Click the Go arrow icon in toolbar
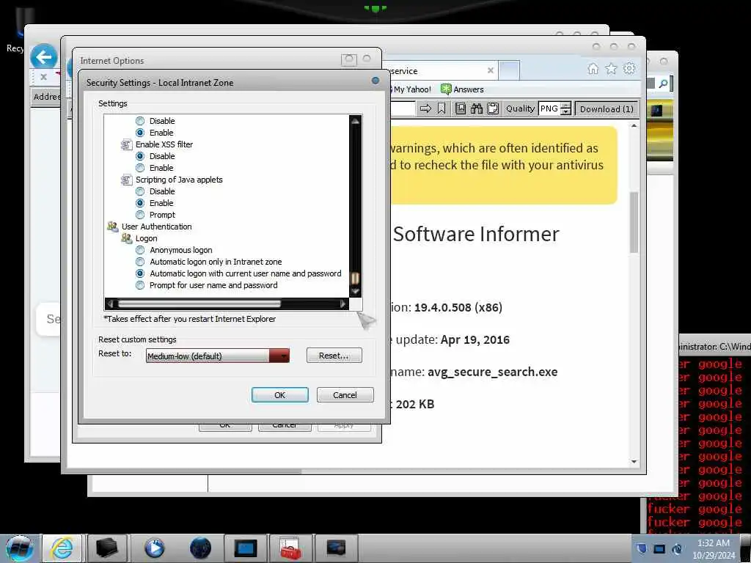 point(425,108)
